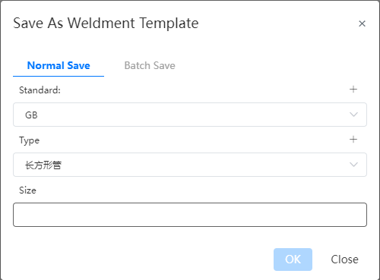Select the GB value text in Standard
The width and height of the screenshot is (380, 280).
pos(31,115)
